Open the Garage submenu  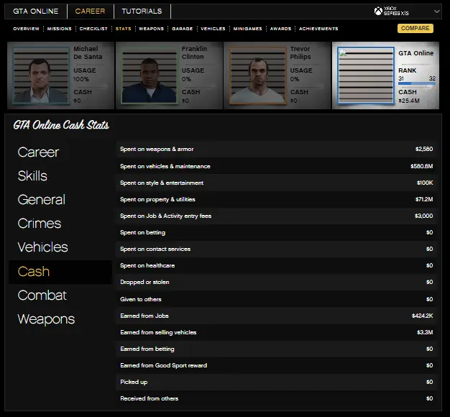click(183, 29)
